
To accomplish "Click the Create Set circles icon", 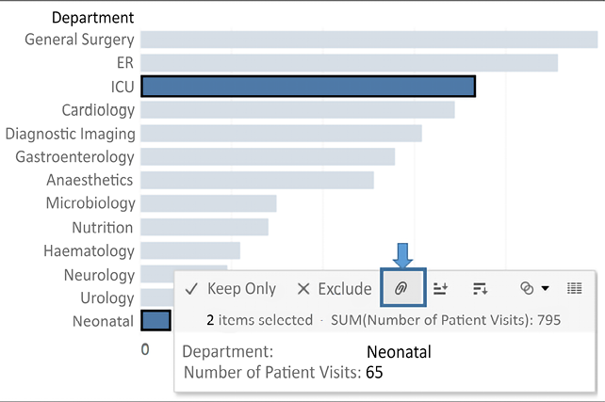I will (x=528, y=288).
